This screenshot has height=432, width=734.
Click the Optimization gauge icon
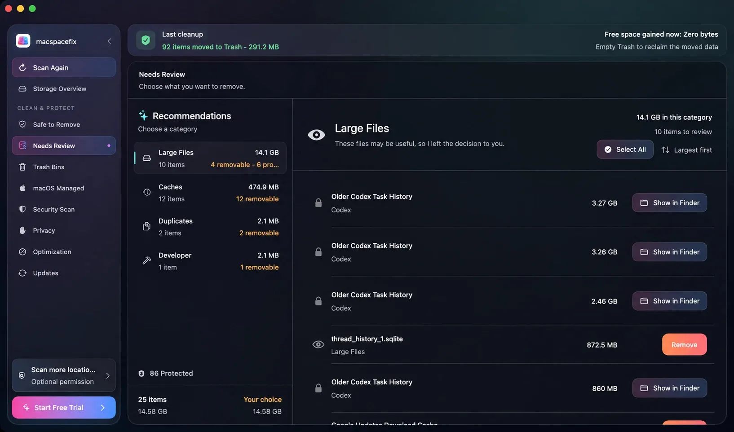22,251
